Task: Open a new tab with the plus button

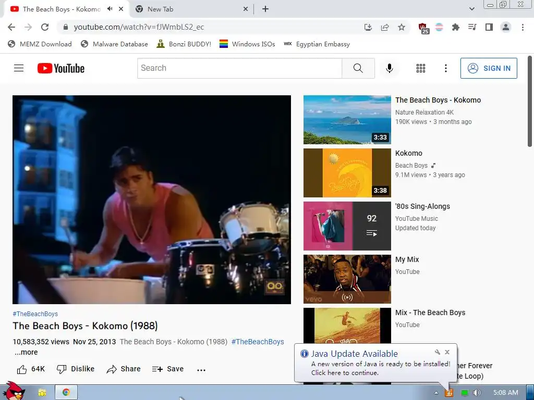Action: (x=265, y=9)
